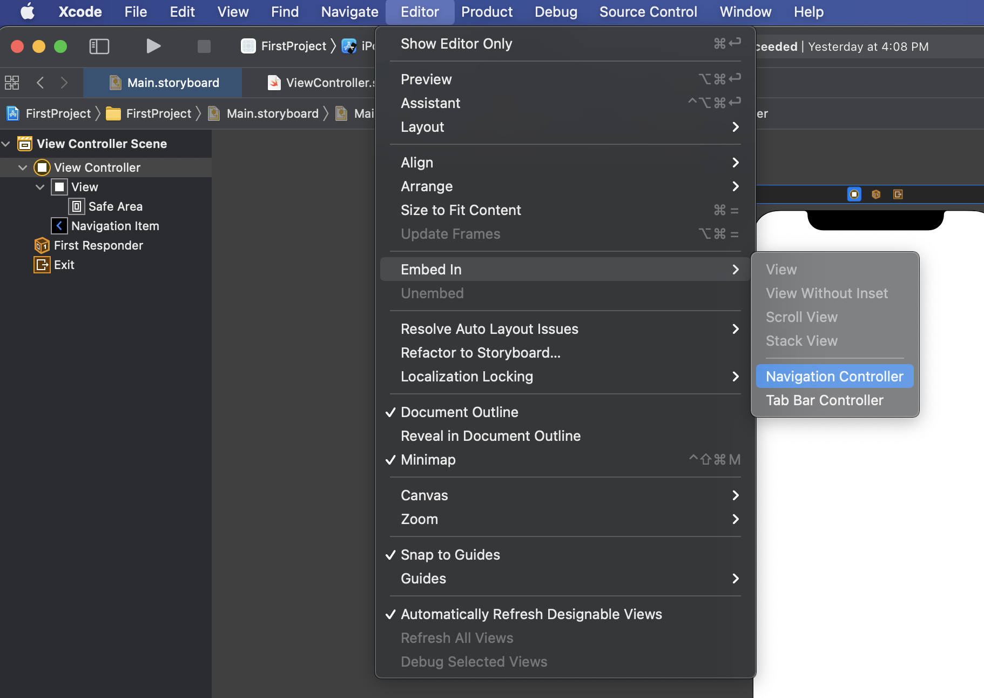Open the related items grid icon
The image size is (984, 698).
[x=12, y=83]
